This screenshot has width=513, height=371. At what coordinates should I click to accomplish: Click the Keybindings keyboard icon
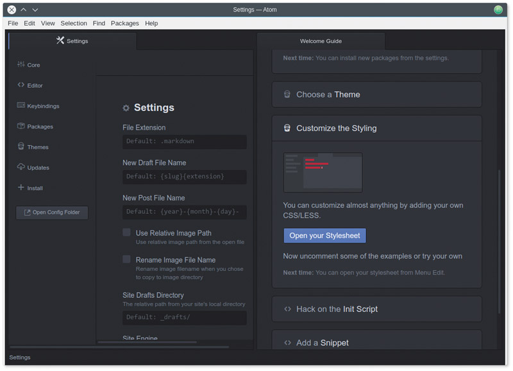coord(21,105)
